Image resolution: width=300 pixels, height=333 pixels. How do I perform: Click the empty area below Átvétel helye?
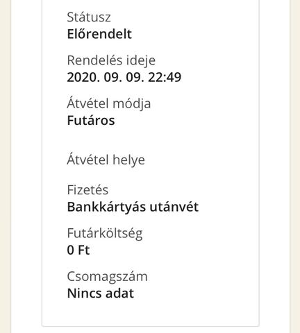pos(151,175)
